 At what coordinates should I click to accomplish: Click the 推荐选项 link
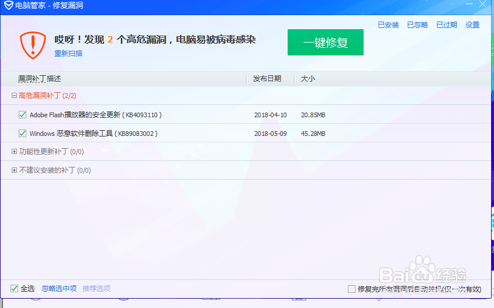96,289
